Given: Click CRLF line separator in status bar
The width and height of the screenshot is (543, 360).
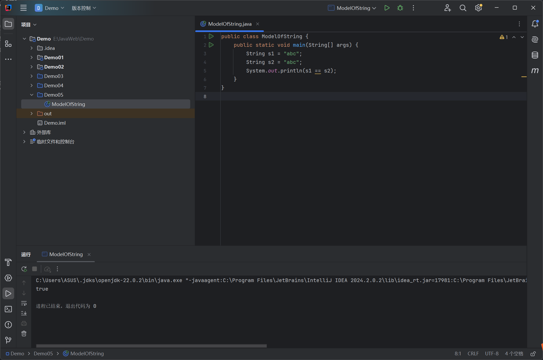Looking at the screenshot, I should pyautogui.click(x=473, y=354).
